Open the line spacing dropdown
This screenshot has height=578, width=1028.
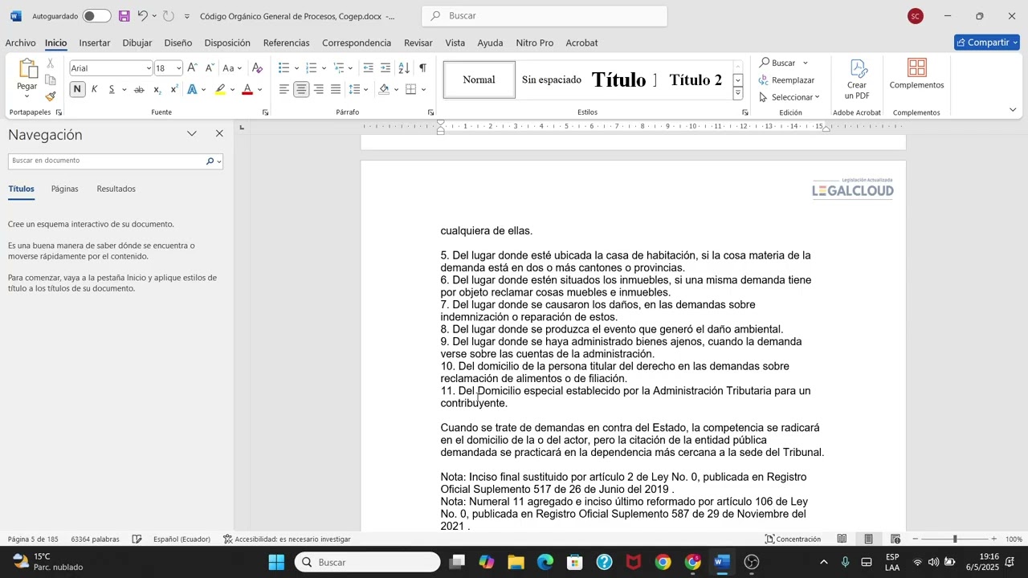(365, 89)
